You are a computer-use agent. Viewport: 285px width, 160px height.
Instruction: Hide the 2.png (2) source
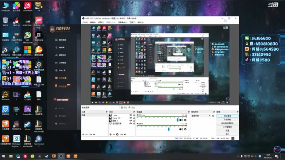pos(131,118)
